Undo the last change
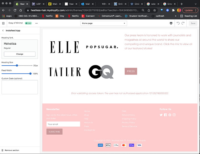 pyautogui.click(x=178, y=23)
